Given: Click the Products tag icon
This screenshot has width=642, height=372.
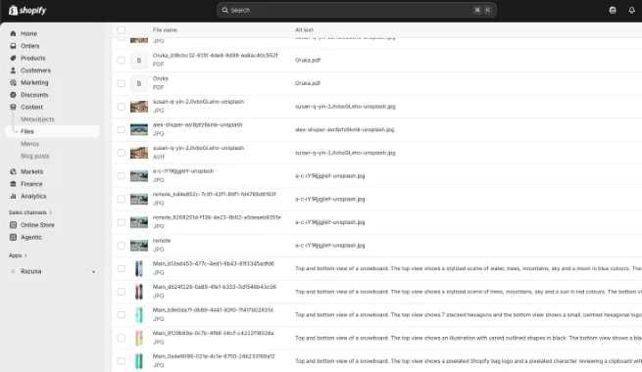Looking at the screenshot, I should click(x=13, y=58).
